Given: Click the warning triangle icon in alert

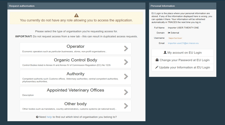Looking at the screenshot, I should tap(76, 15).
